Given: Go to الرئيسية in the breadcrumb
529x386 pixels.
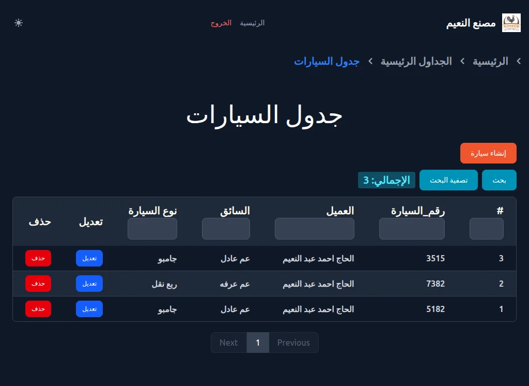Looking at the screenshot, I should [x=490, y=62].
